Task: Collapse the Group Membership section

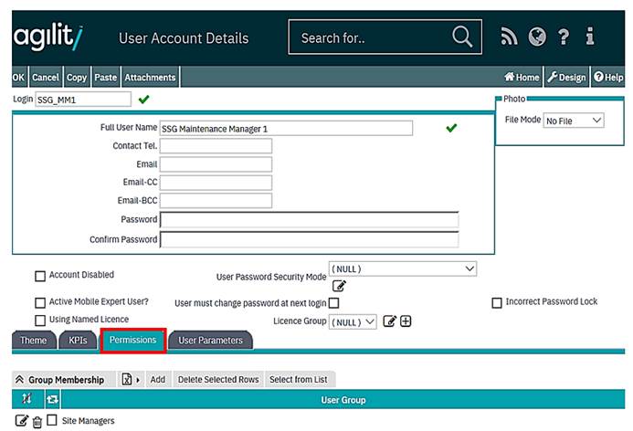Action: pos(19,380)
